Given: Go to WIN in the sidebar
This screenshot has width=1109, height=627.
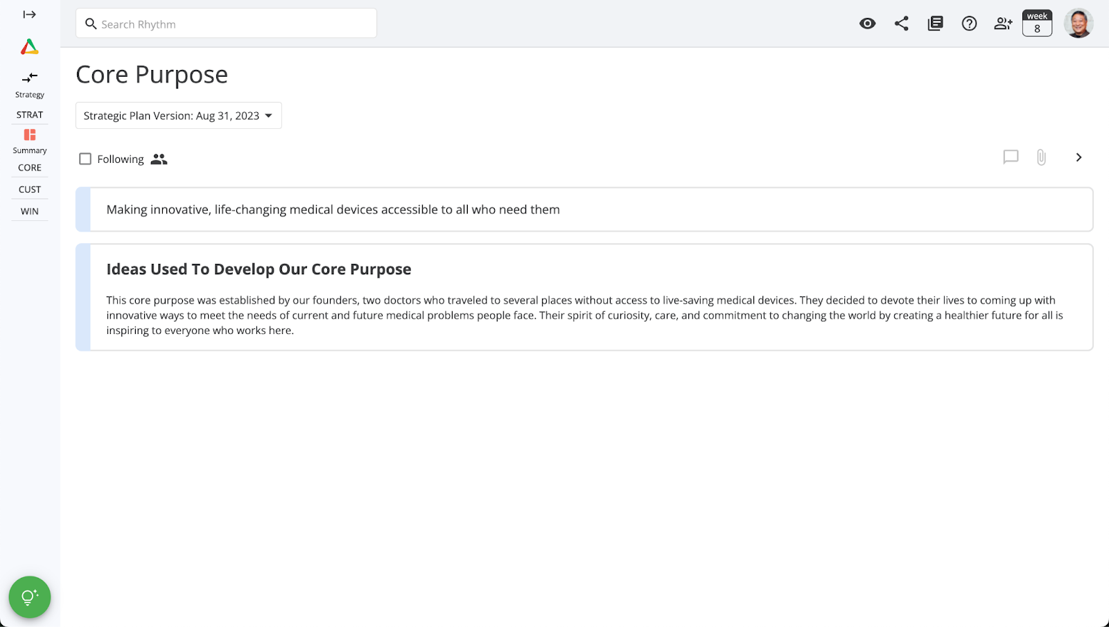Looking at the screenshot, I should pos(30,211).
